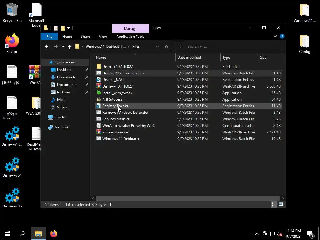Click the horizontal scrollbar in file list
The height and width of the screenshot is (240, 320).
[188, 198]
